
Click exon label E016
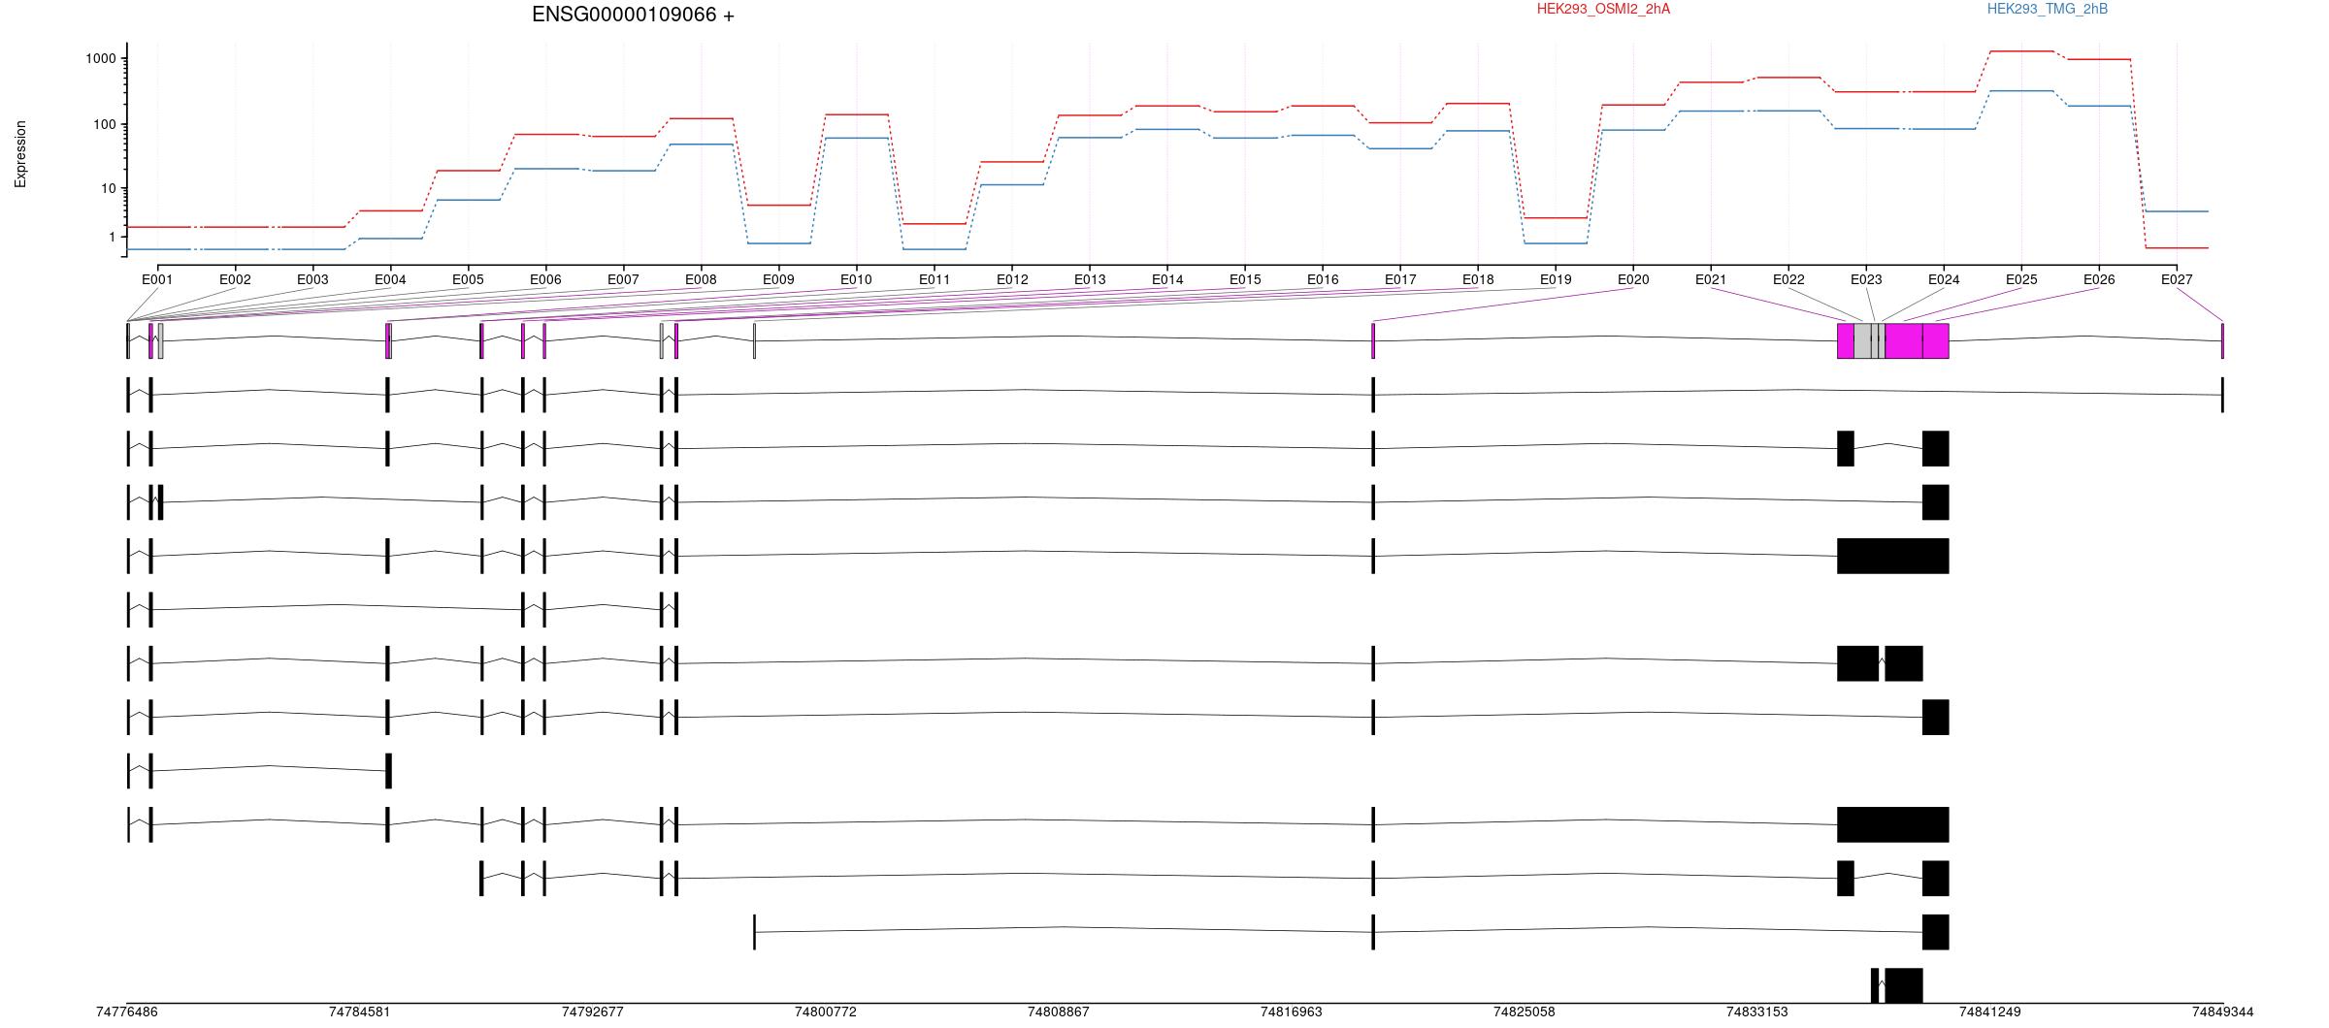(1323, 279)
